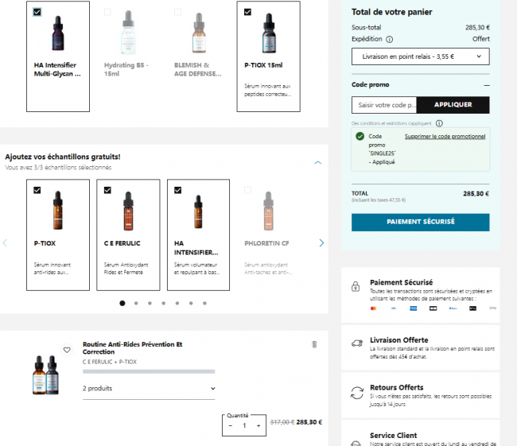Screen dimensions: 517x446
Task: Decrease quantity with minus button
Action: [x=231, y=426]
